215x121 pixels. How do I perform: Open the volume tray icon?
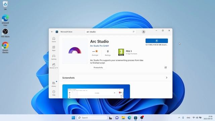pyautogui.click(x=197, y=118)
